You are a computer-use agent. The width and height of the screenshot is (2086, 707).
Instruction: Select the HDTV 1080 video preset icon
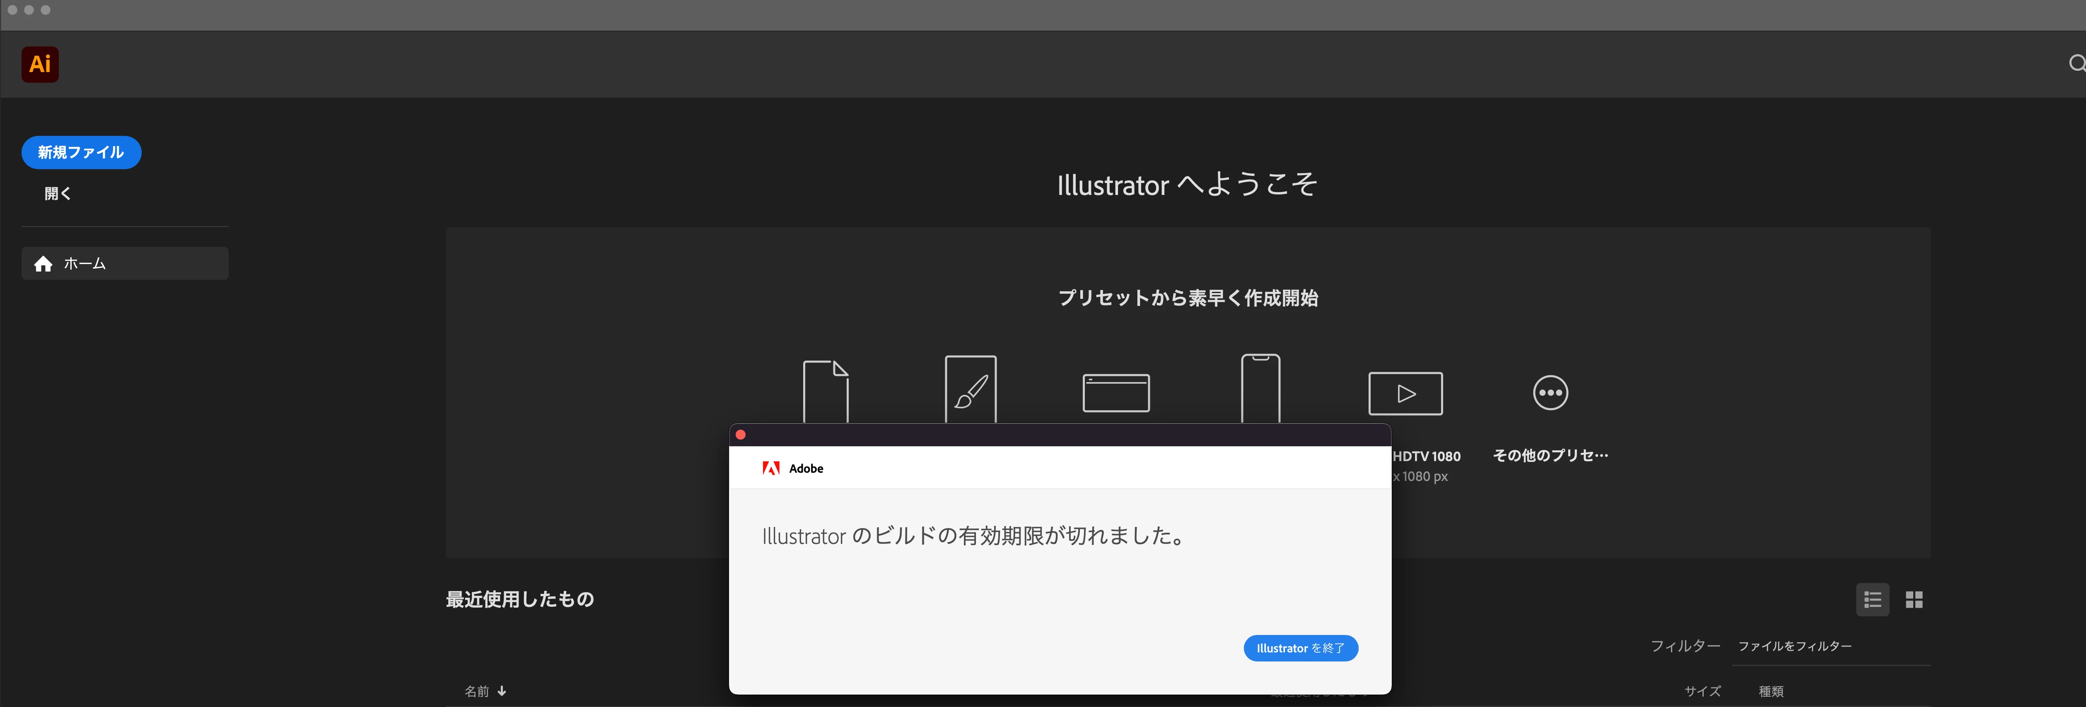pos(1405,393)
